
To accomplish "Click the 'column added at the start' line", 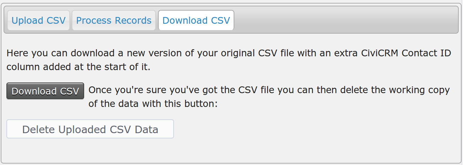I will pyautogui.click(x=78, y=67).
